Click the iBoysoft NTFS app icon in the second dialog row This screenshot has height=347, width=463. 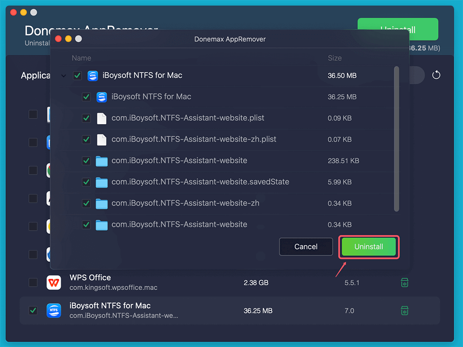pos(101,97)
